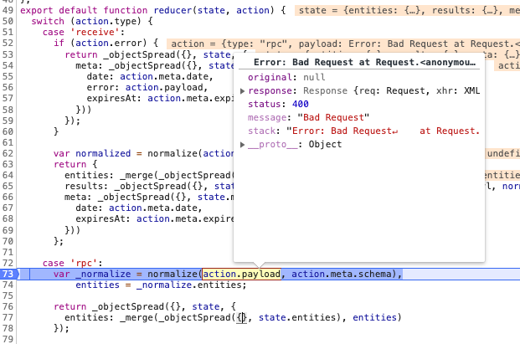Click the case 'rpc' label
The width and height of the screenshot is (520, 344).
point(72,263)
